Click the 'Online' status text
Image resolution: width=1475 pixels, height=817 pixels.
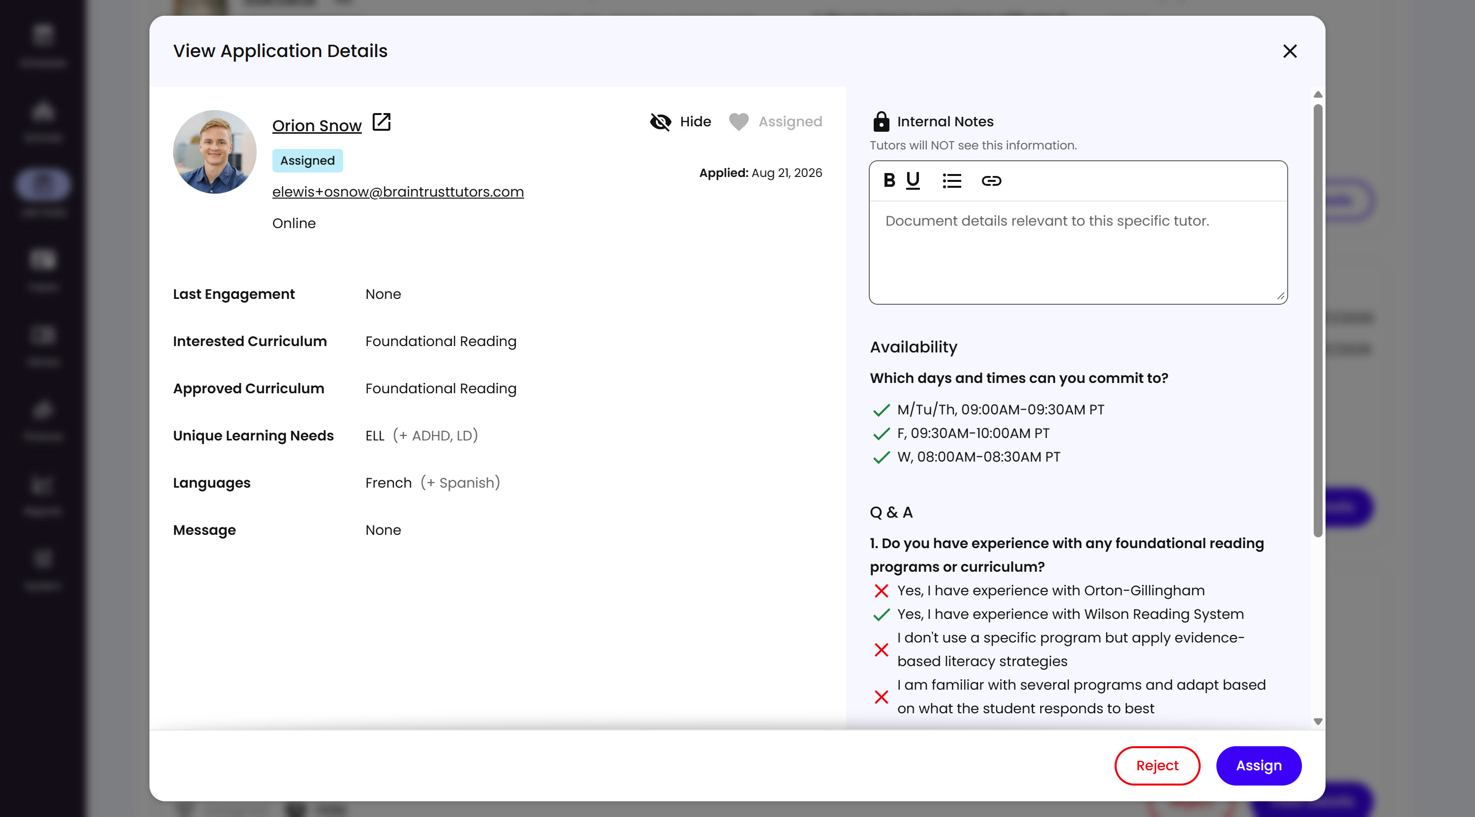coord(294,223)
